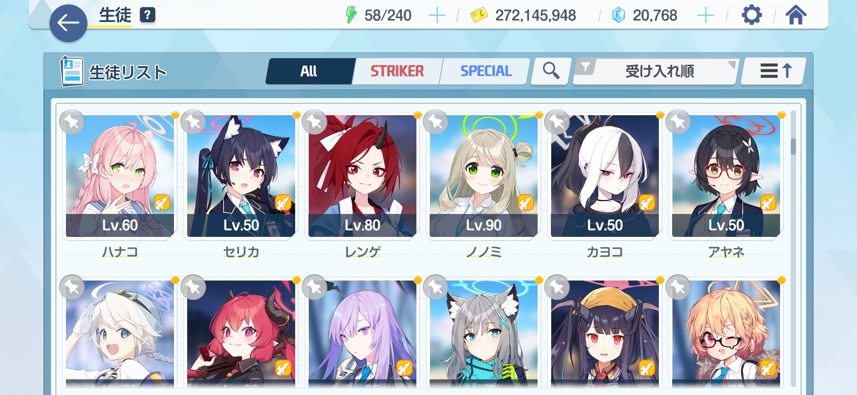Open the settings gear icon
857x395 pixels.
click(752, 15)
